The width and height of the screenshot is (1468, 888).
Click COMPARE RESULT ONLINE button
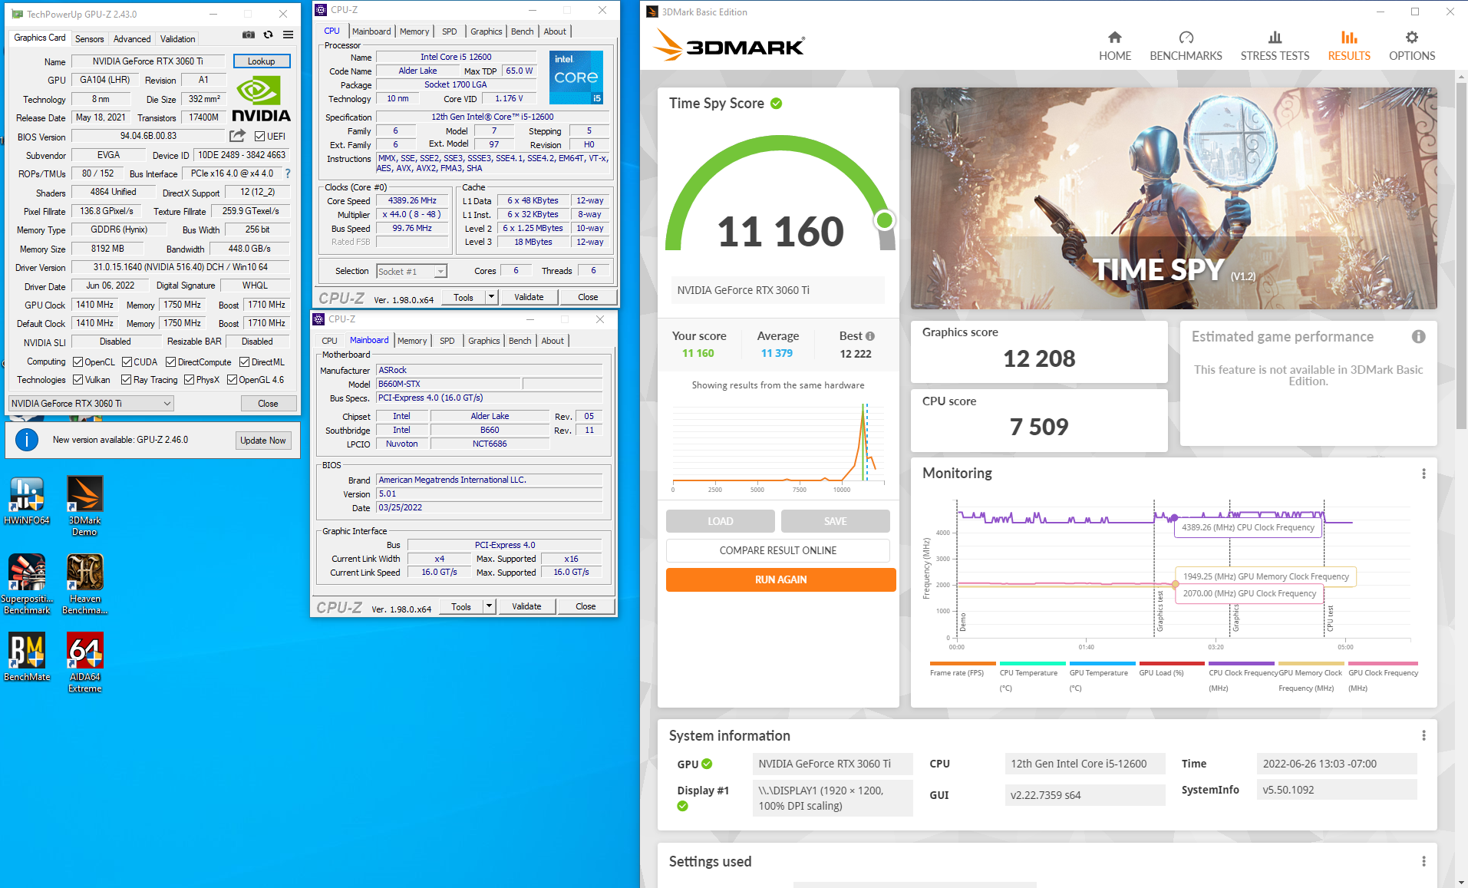coord(777,550)
